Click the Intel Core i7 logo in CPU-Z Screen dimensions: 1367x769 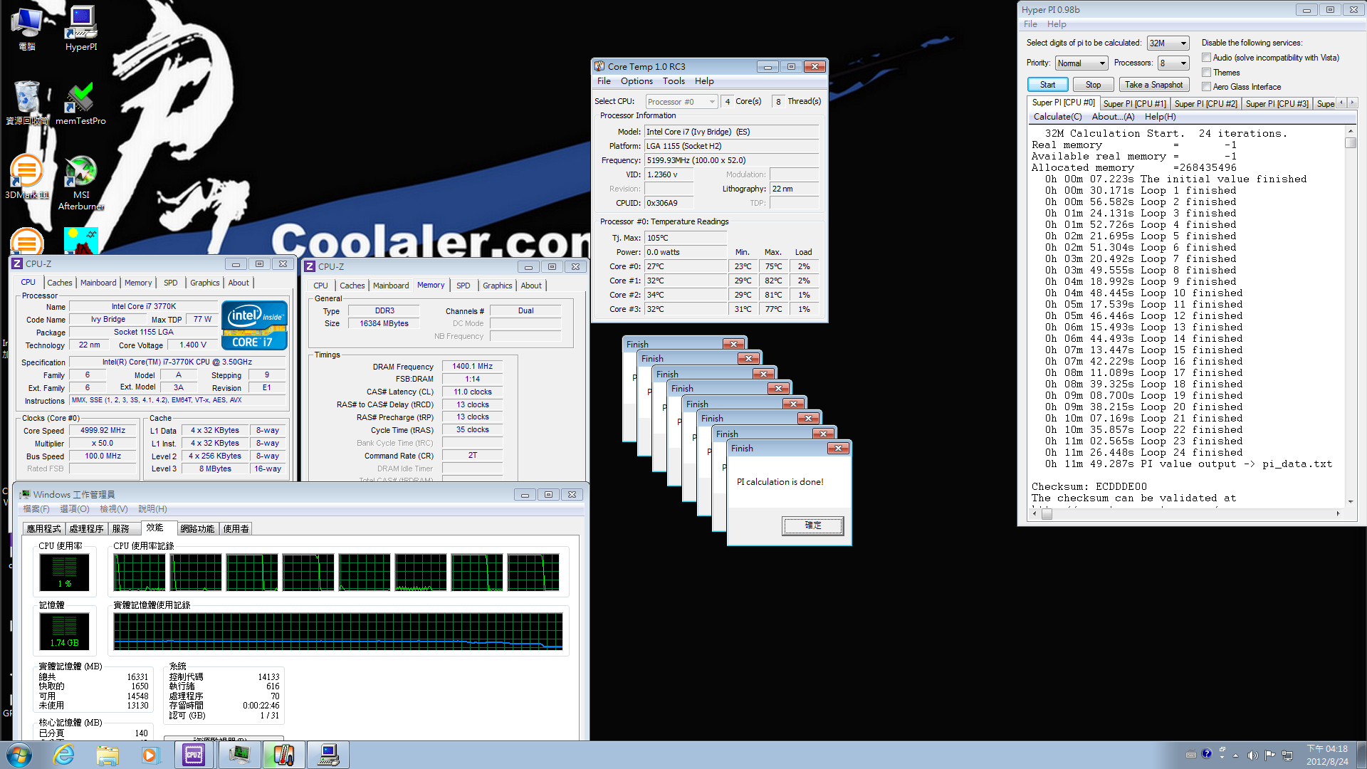(254, 325)
